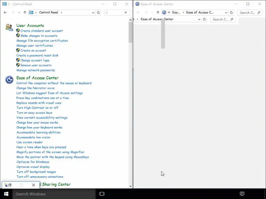This screenshot has height=199, width=266.
Task: Open Change account type link
Action: coord(35,60)
